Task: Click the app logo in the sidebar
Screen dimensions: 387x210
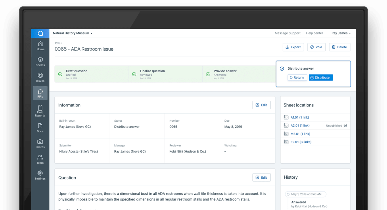Action: (40, 33)
